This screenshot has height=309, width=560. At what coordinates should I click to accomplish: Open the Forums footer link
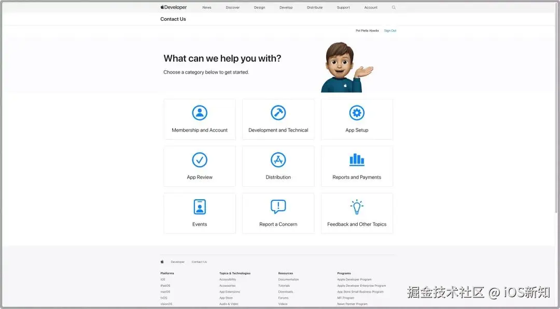click(283, 298)
